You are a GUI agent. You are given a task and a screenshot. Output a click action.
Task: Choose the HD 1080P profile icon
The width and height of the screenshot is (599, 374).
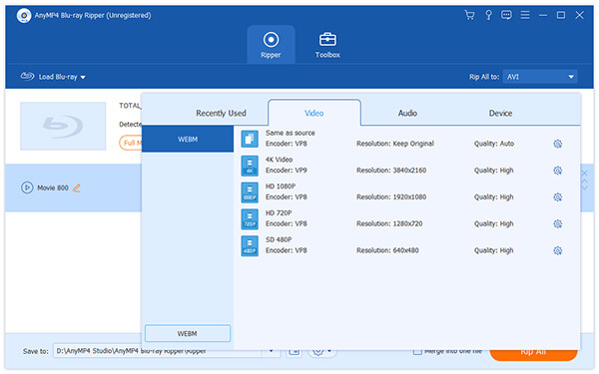250,192
